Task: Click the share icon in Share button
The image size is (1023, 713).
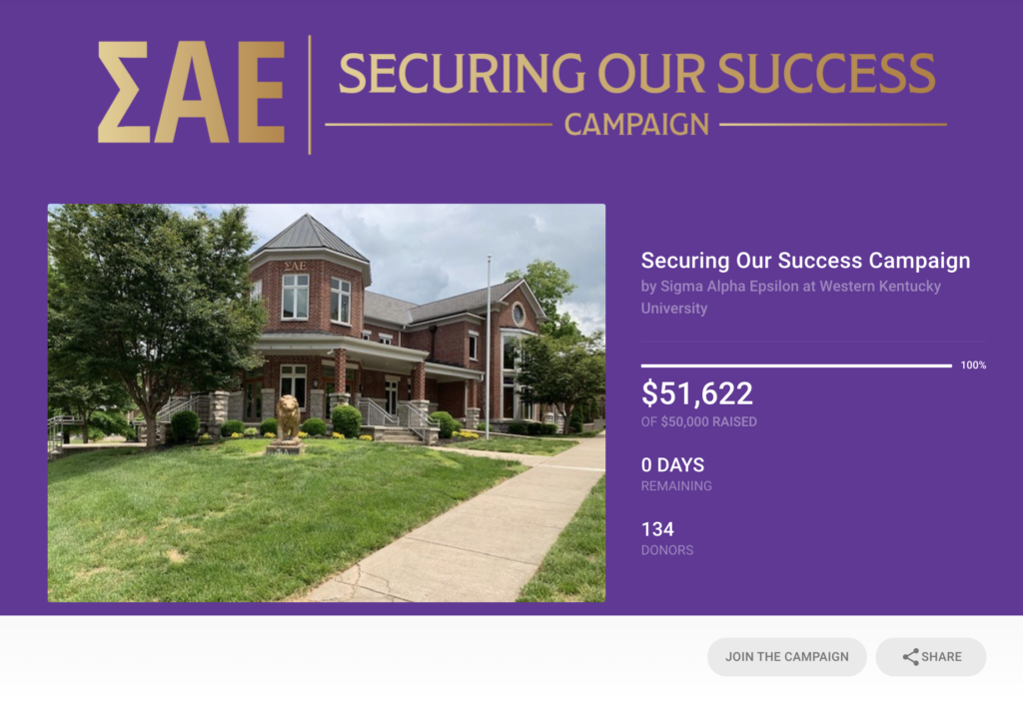Action: click(910, 657)
